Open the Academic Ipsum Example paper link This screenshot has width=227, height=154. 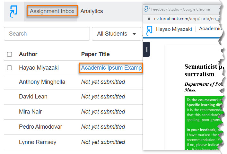(111, 68)
